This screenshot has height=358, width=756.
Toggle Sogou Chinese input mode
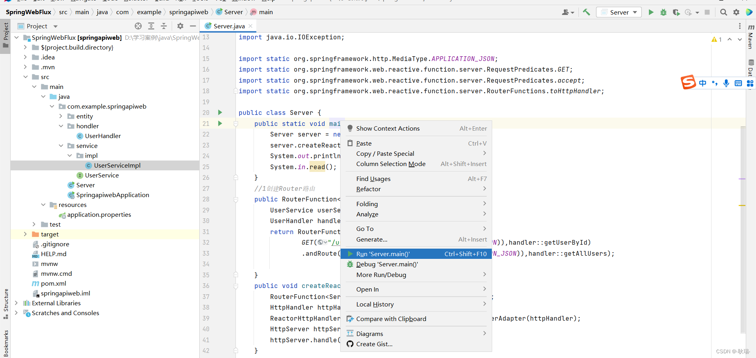[x=703, y=83]
